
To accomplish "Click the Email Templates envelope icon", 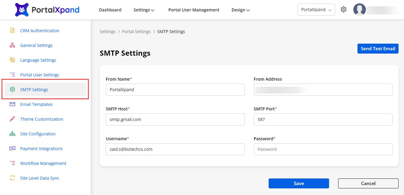I will [12, 104].
